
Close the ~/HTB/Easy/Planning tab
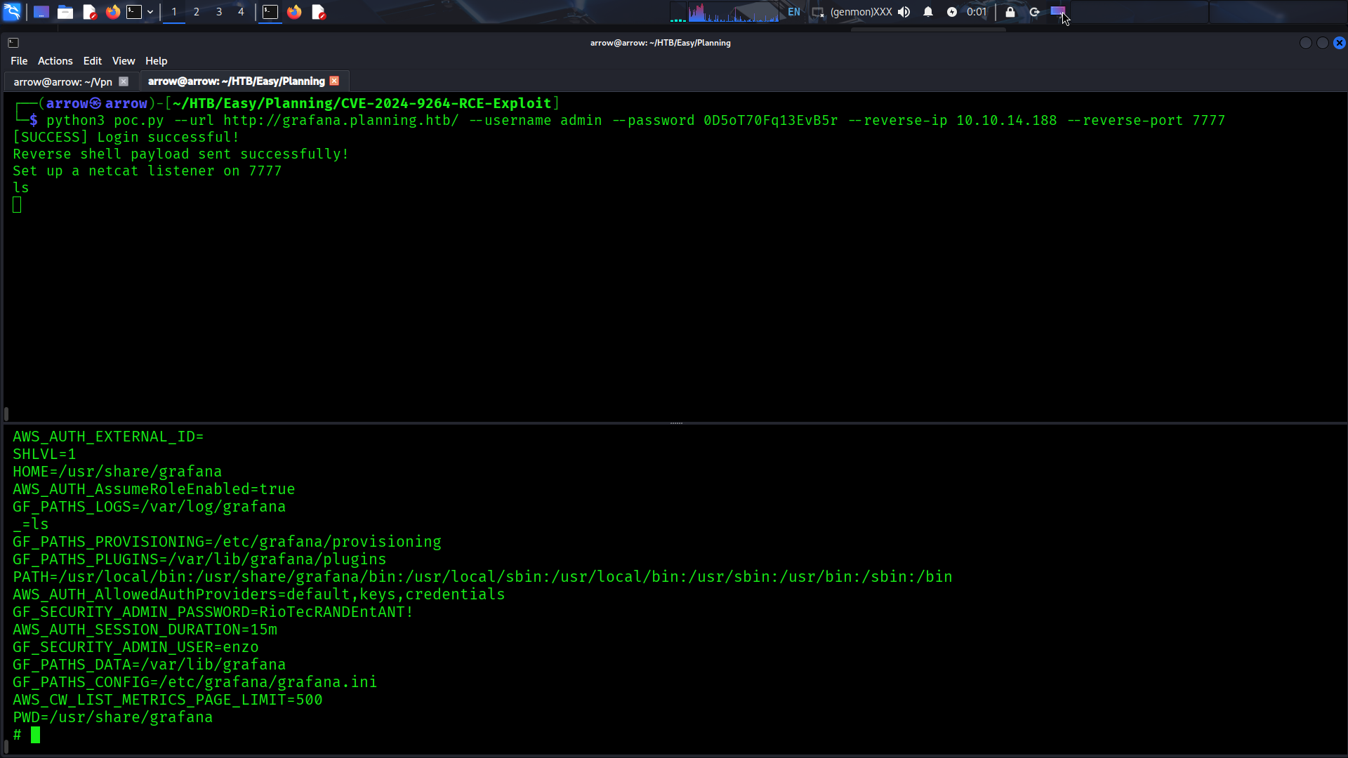(334, 81)
